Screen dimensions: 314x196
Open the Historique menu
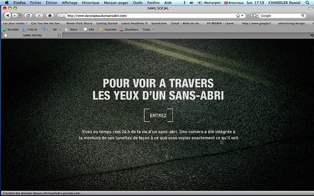point(90,3)
